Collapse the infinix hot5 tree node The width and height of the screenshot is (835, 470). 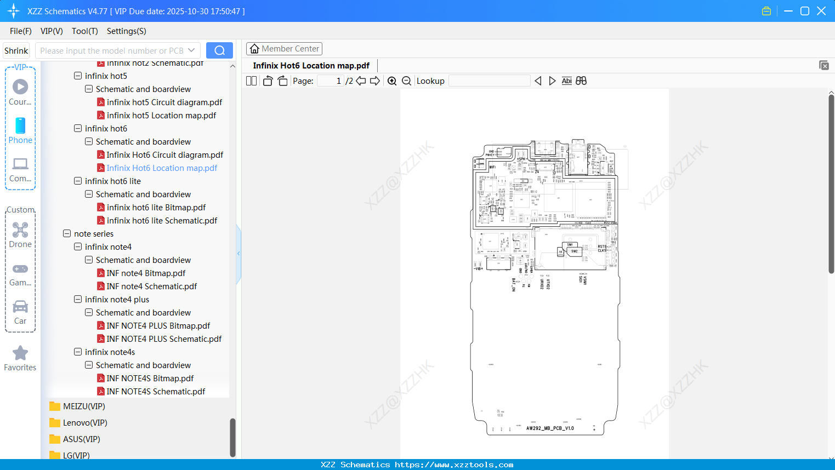[x=77, y=76]
